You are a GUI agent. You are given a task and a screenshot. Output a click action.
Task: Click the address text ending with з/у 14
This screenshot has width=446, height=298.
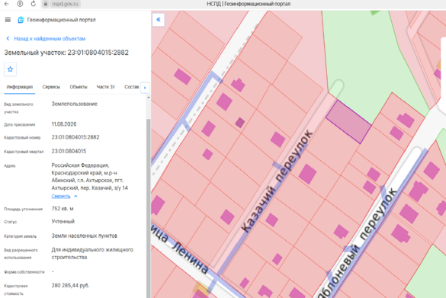coord(90,177)
